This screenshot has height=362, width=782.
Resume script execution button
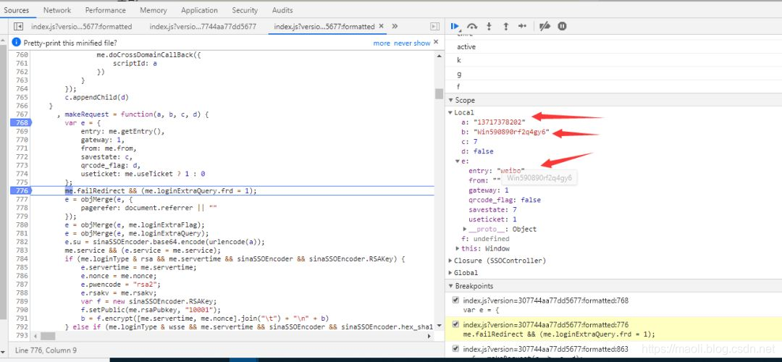[455, 27]
